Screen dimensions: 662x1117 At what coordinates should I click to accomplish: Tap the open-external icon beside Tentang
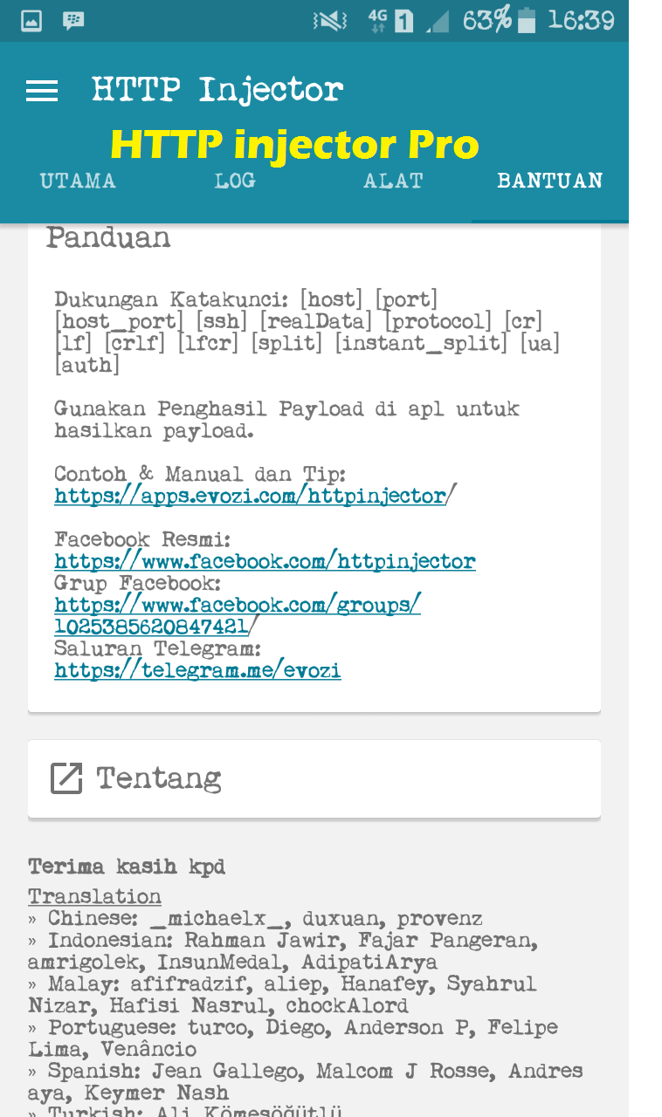[66, 778]
